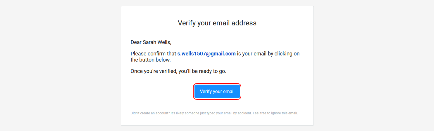Open the s.wells1507@gmail.com email link
Viewport: 434px width, 131px height.
point(206,54)
